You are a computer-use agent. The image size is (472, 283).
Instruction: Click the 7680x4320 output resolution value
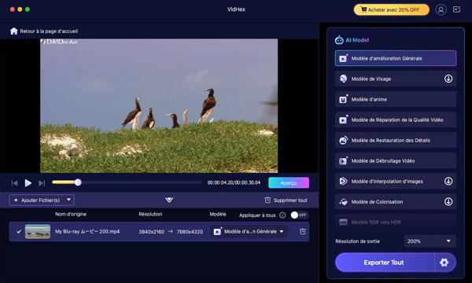click(190, 232)
